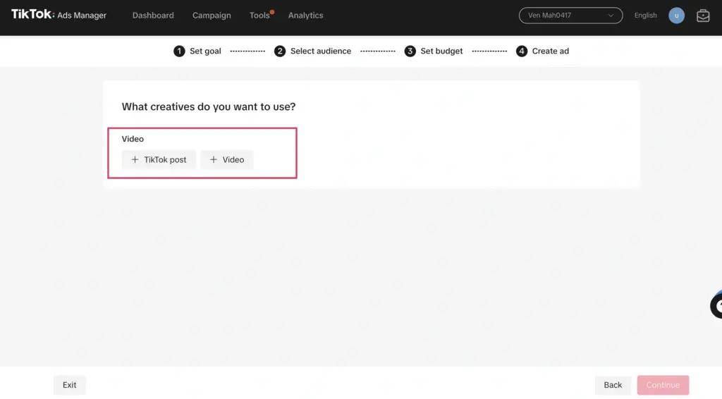Click the TikTok Ads Manager logo
The height and width of the screenshot is (399, 722).
[x=59, y=15]
